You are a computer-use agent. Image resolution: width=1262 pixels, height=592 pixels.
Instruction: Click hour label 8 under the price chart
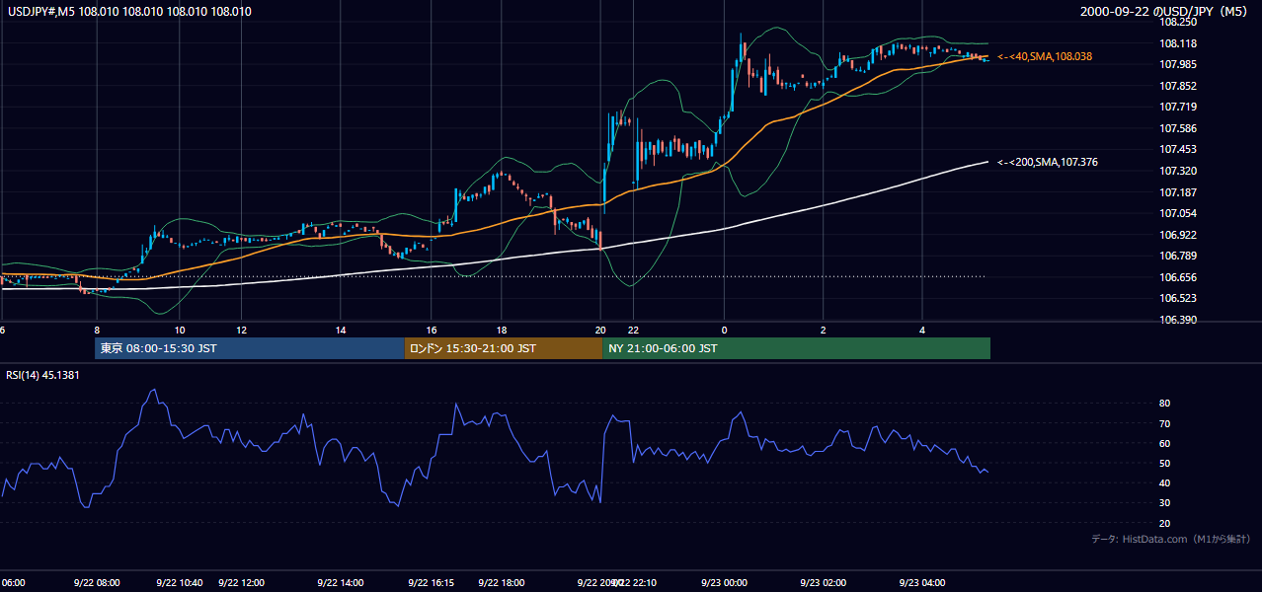(x=97, y=330)
